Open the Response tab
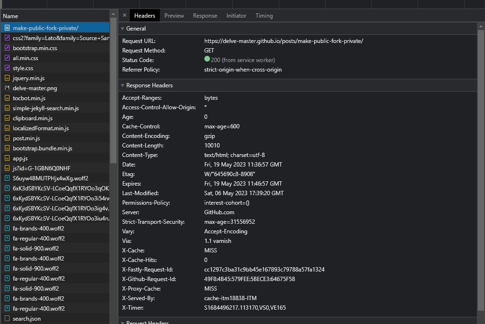This screenshot has height=324, width=485. pyautogui.click(x=205, y=15)
